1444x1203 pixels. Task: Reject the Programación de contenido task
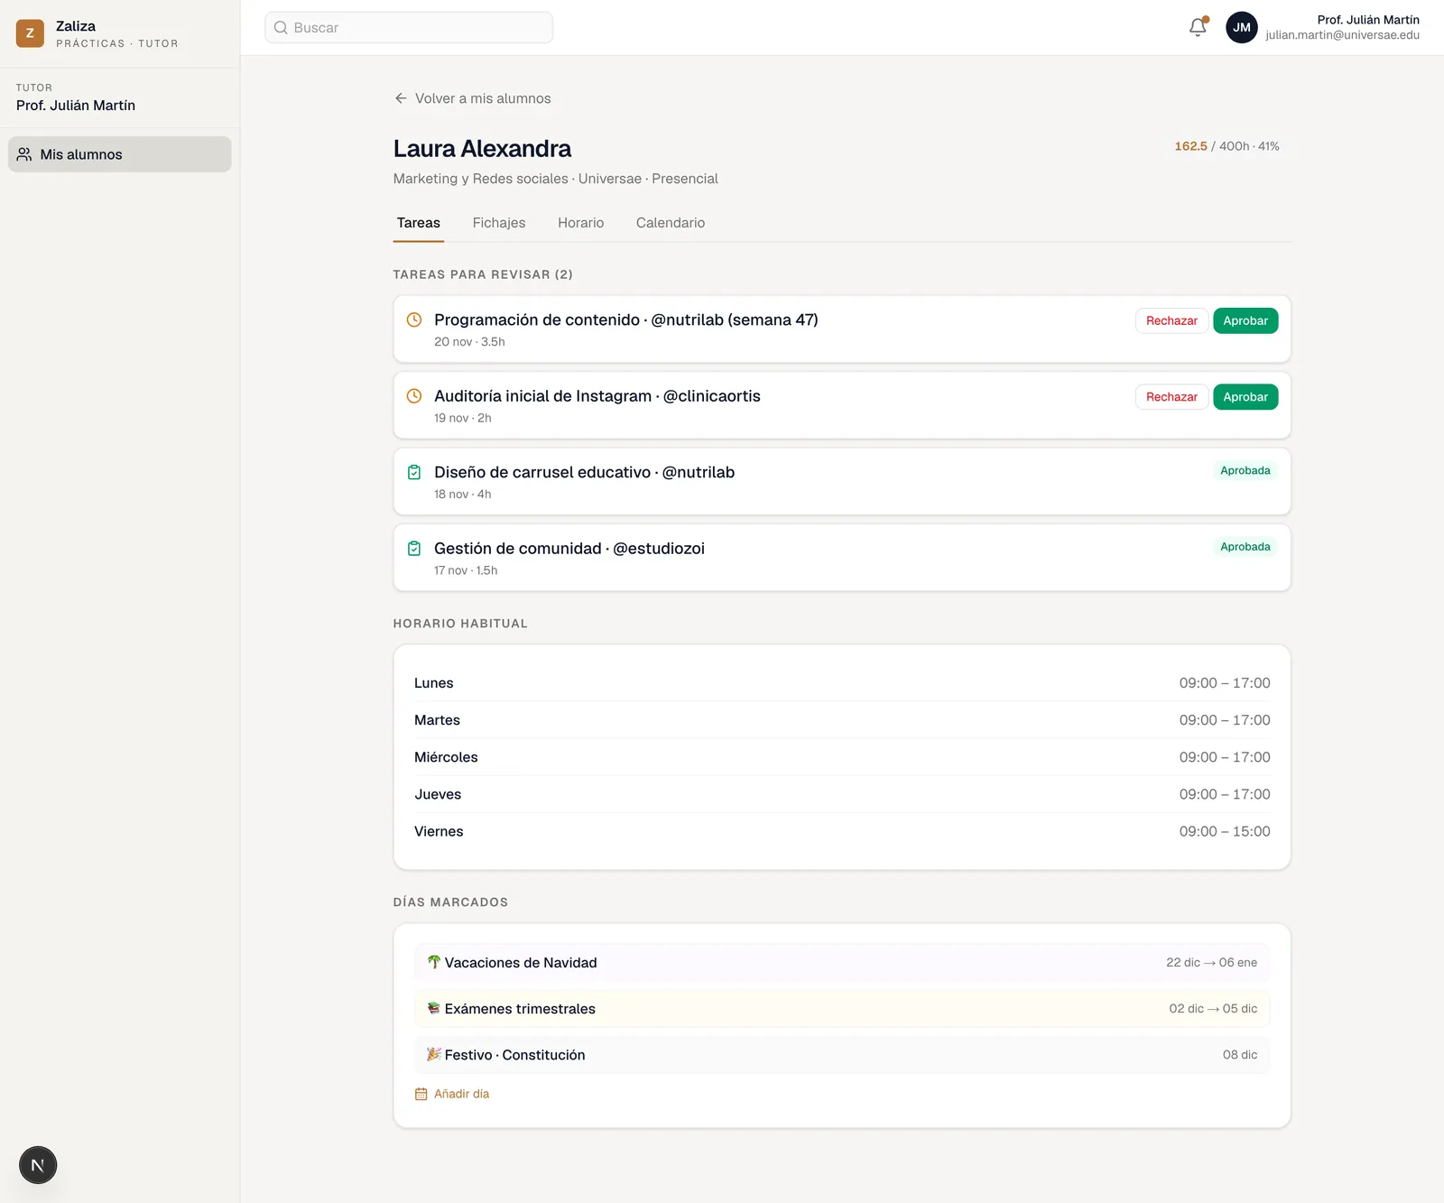[x=1171, y=320]
